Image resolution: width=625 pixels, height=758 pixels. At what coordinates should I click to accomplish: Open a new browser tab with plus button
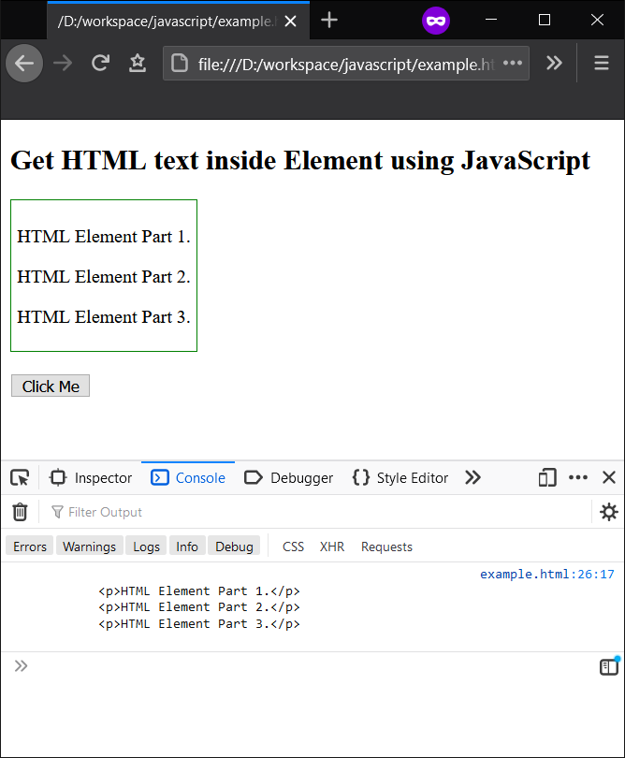click(x=329, y=19)
